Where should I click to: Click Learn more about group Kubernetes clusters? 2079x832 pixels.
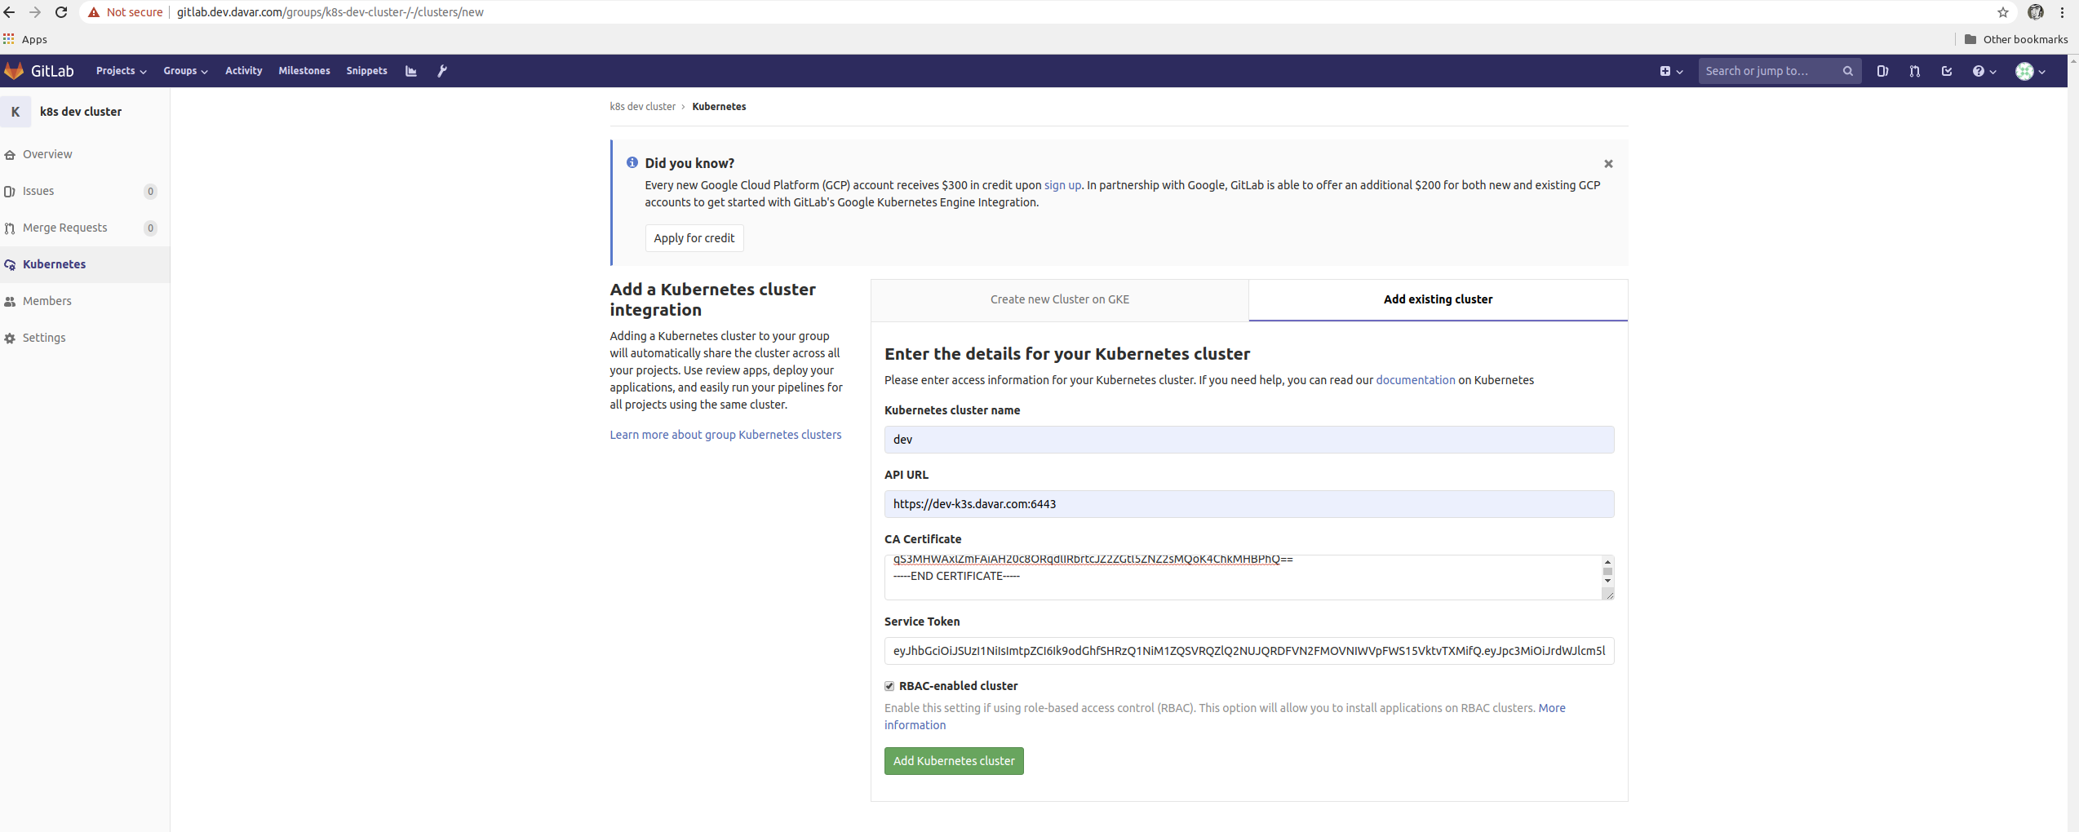[725, 435]
